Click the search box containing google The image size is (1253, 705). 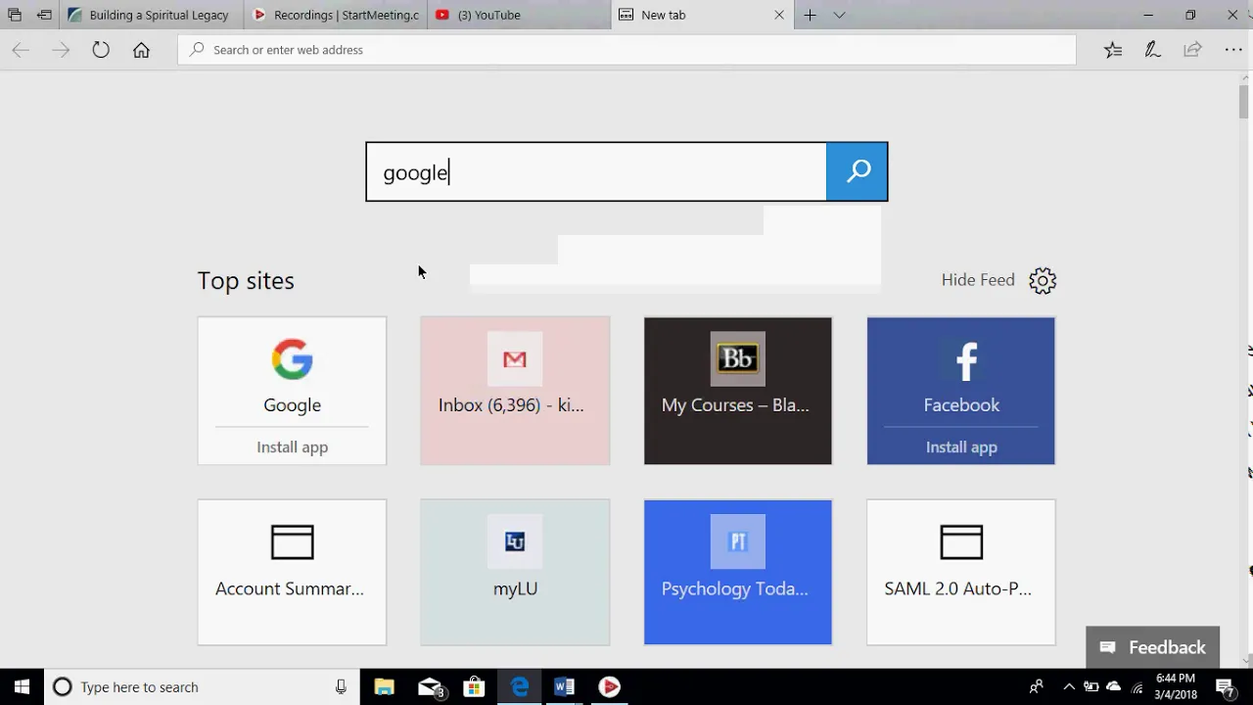(x=596, y=172)
